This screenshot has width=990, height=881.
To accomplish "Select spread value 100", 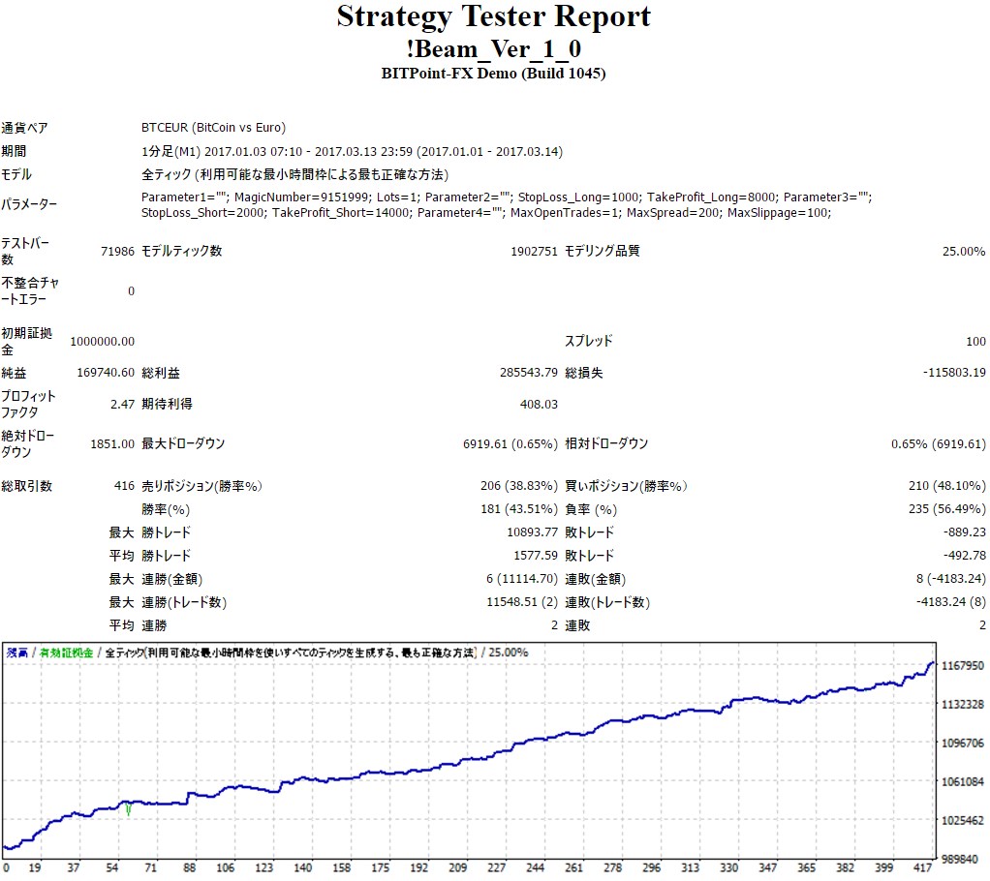I will [975, 342].
